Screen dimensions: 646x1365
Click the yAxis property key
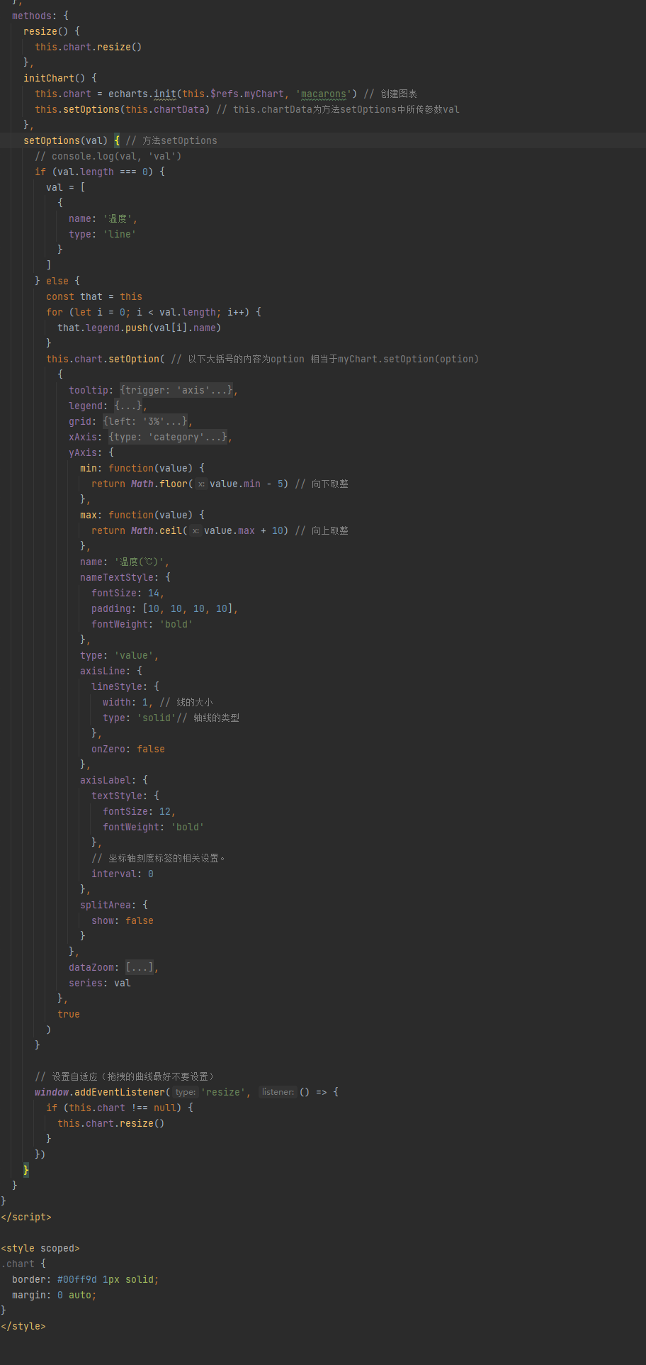click(x=83, y=452)
